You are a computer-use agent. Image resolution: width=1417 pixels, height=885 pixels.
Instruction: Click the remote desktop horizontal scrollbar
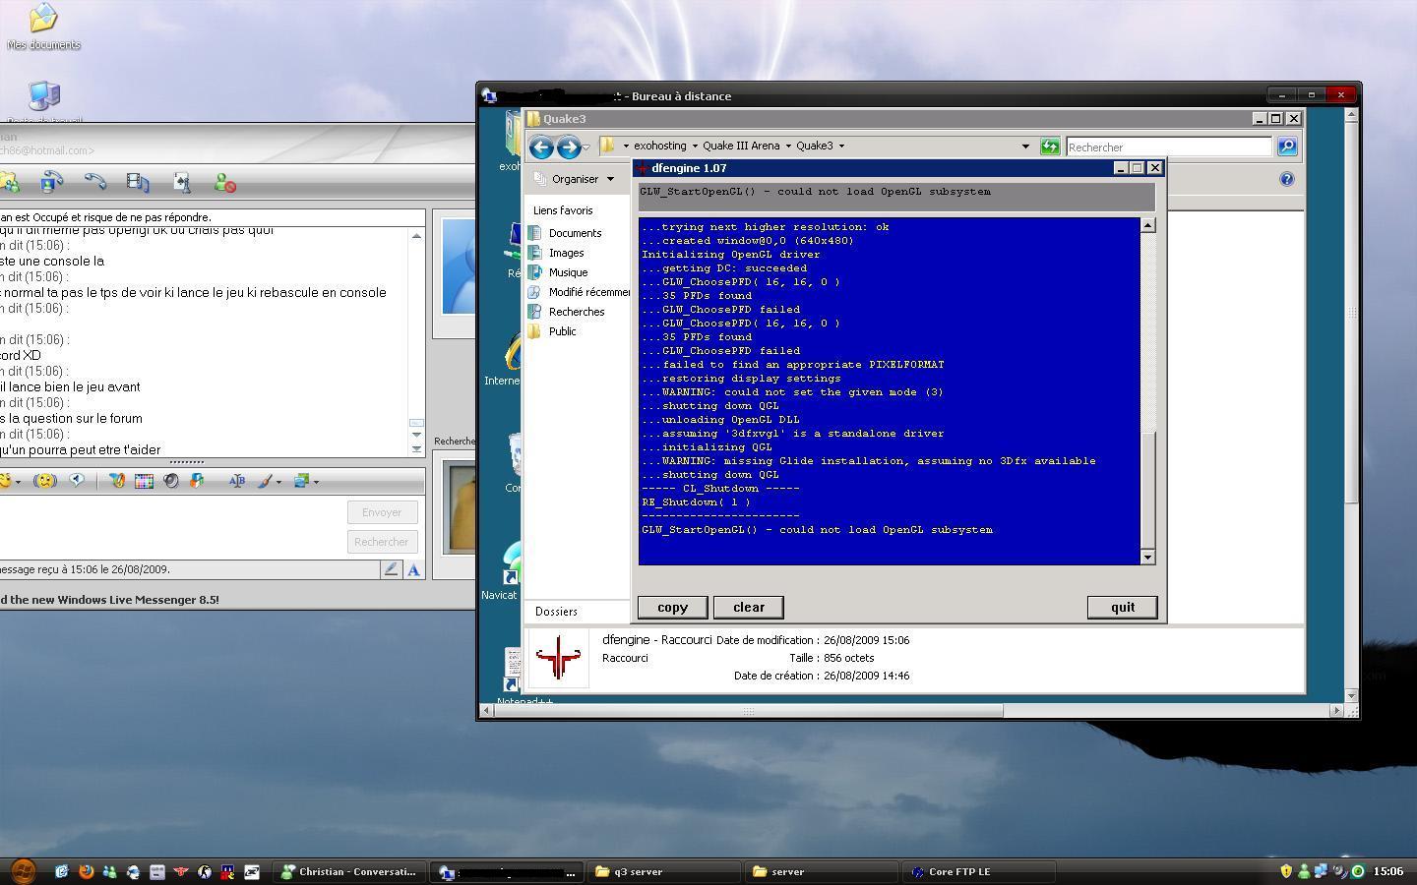coord(748,710)
